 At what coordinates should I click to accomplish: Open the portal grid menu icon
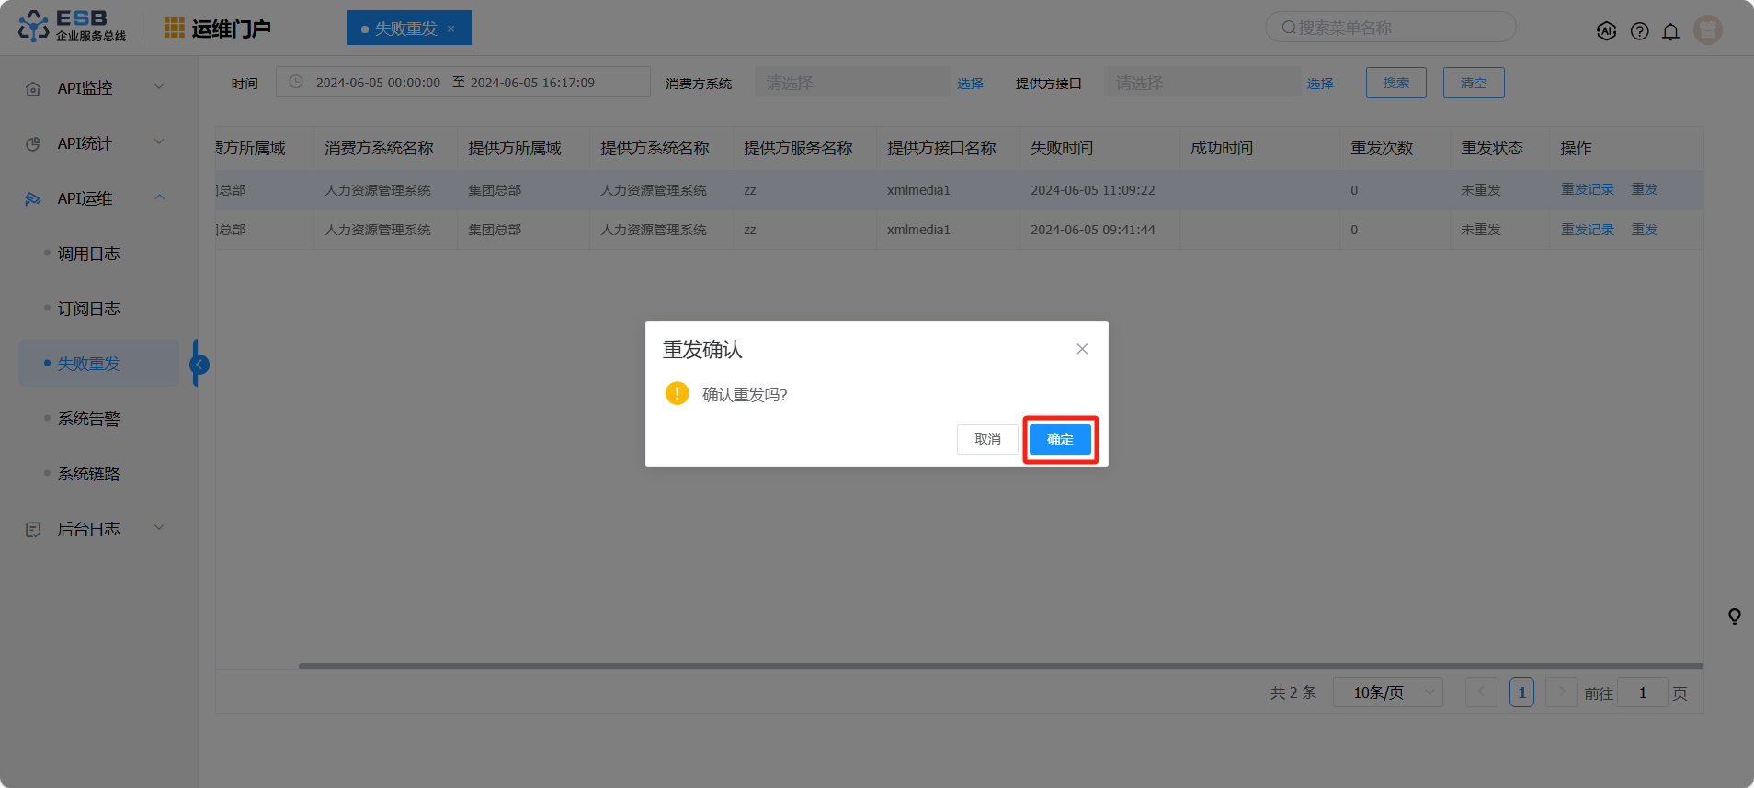coord(174,28)
